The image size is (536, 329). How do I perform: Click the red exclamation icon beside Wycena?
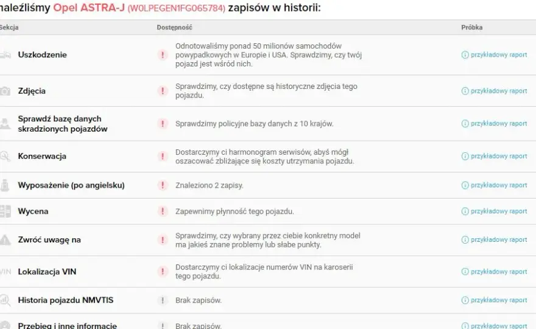(x=163, y=211)
